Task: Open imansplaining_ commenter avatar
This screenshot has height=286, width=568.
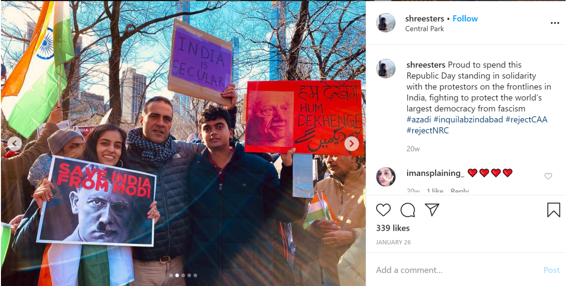Action: tap(386, 177)
